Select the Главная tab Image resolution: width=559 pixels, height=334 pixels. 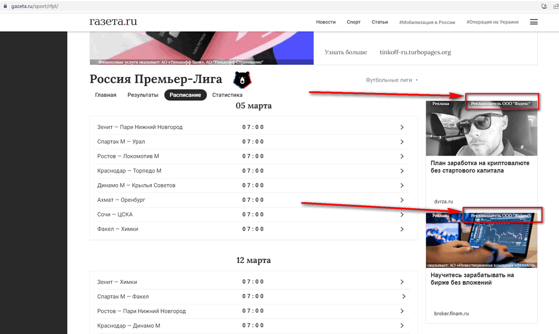[x=106, y=95]
